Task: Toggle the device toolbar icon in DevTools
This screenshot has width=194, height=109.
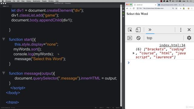Action: click(138, 30)
